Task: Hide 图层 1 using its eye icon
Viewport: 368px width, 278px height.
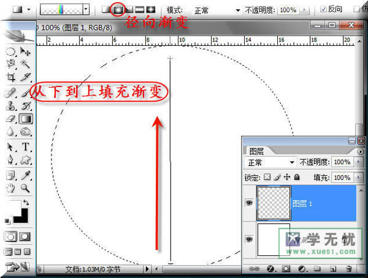Action: pyautogui.click(x=249, y=203)
